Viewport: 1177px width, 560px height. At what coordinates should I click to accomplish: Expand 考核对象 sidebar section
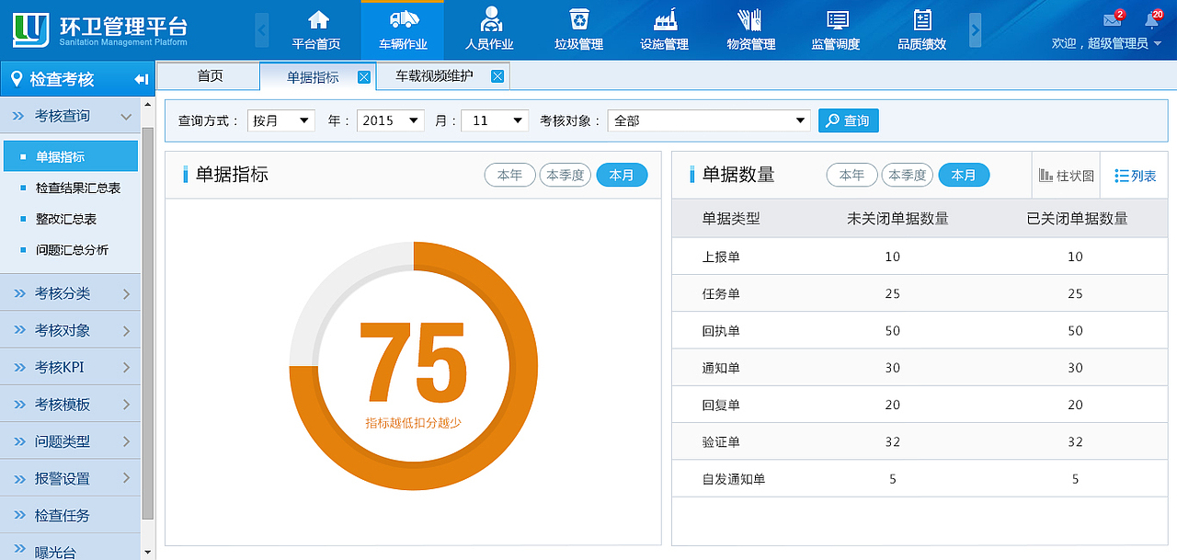[x=71, y=330]
